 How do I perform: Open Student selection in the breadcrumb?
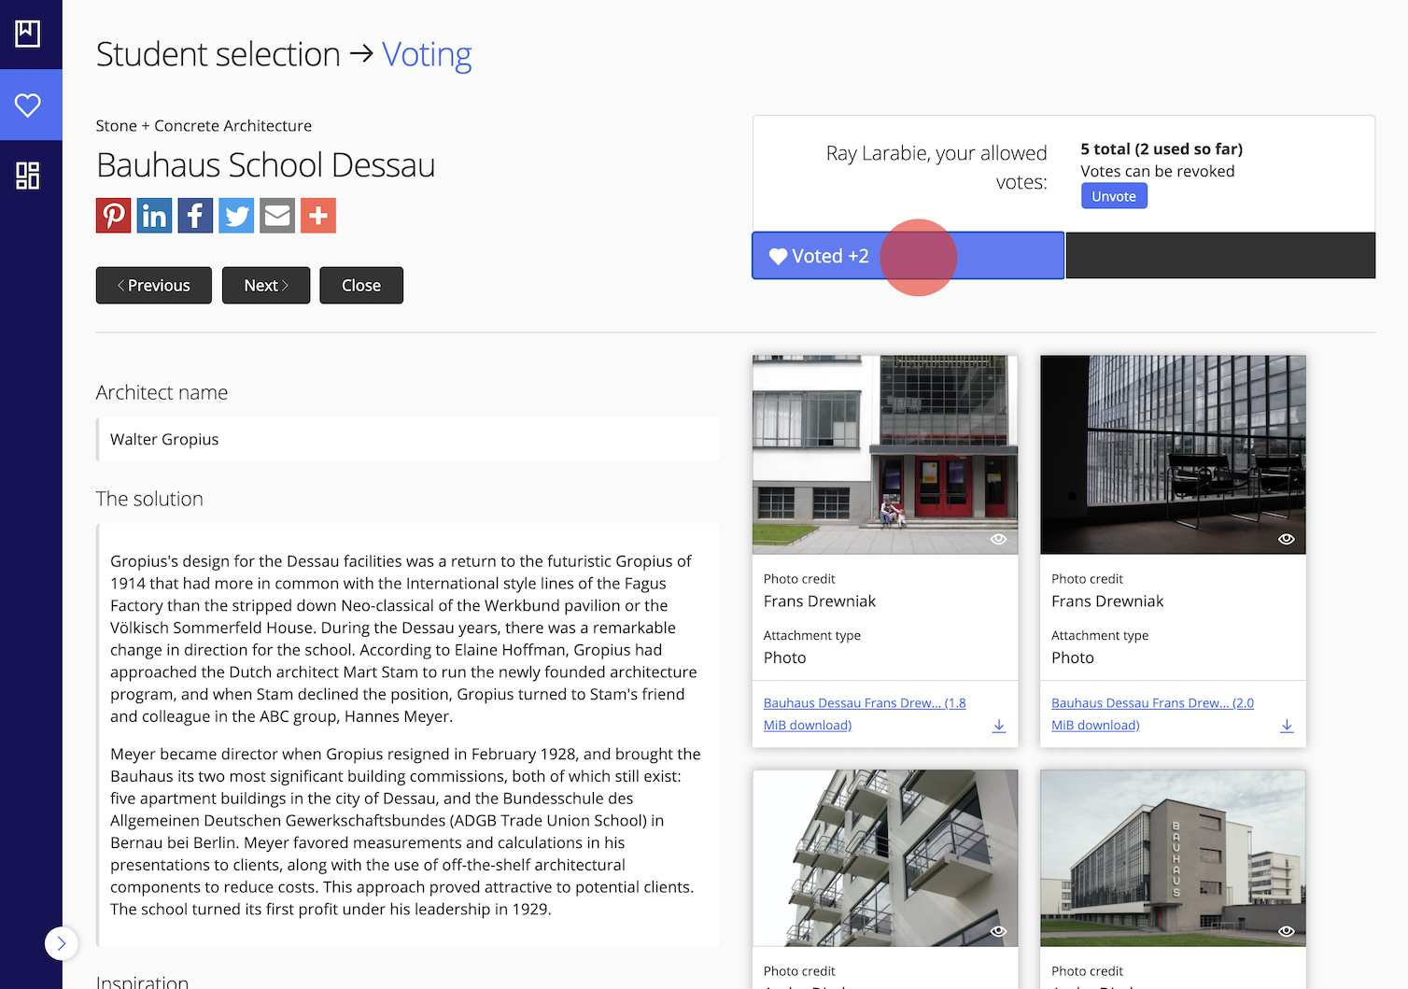[217, 54]
